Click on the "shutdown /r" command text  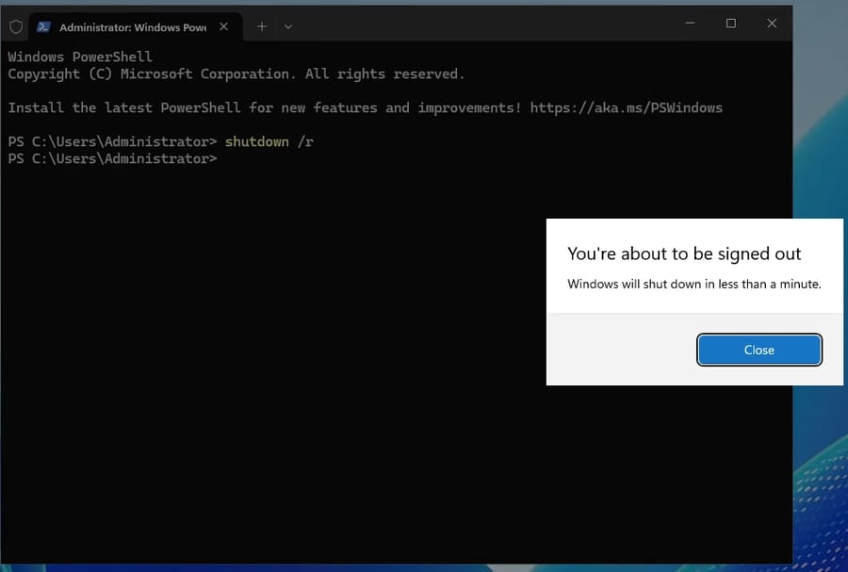point(269,141)
